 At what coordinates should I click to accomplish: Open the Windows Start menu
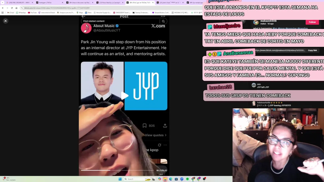pyautogui.click(x=120, y=179)
